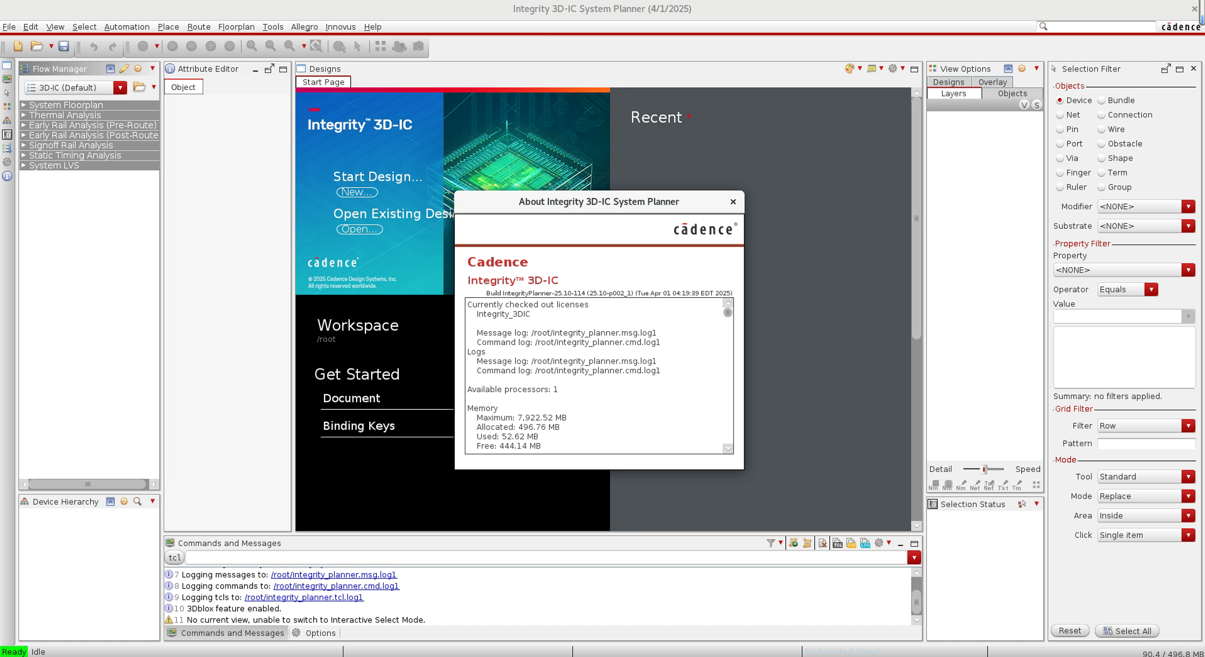Open the Operator Equals dropdown
The image size is (1205, 657).
(x=1127, y=289)
